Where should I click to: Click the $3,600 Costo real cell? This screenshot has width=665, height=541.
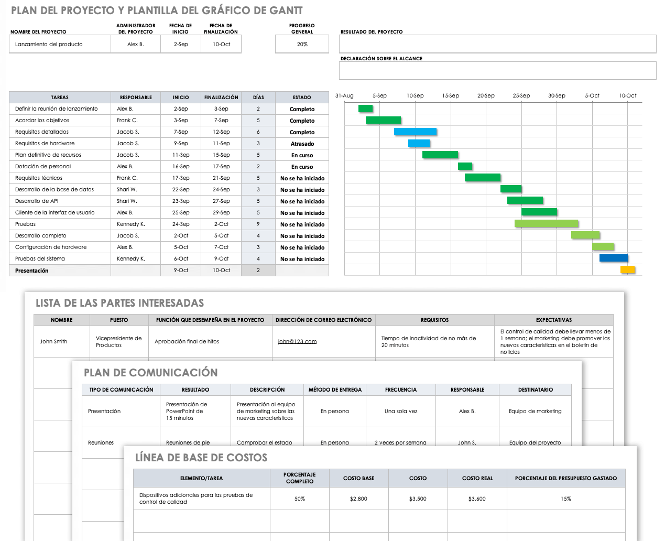coord(477,499)
